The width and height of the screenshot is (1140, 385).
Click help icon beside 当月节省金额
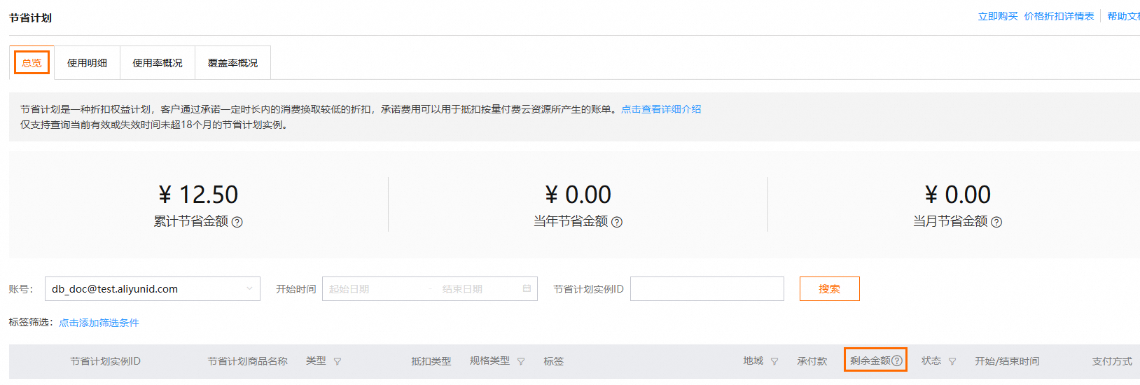(x=996, y=222)
